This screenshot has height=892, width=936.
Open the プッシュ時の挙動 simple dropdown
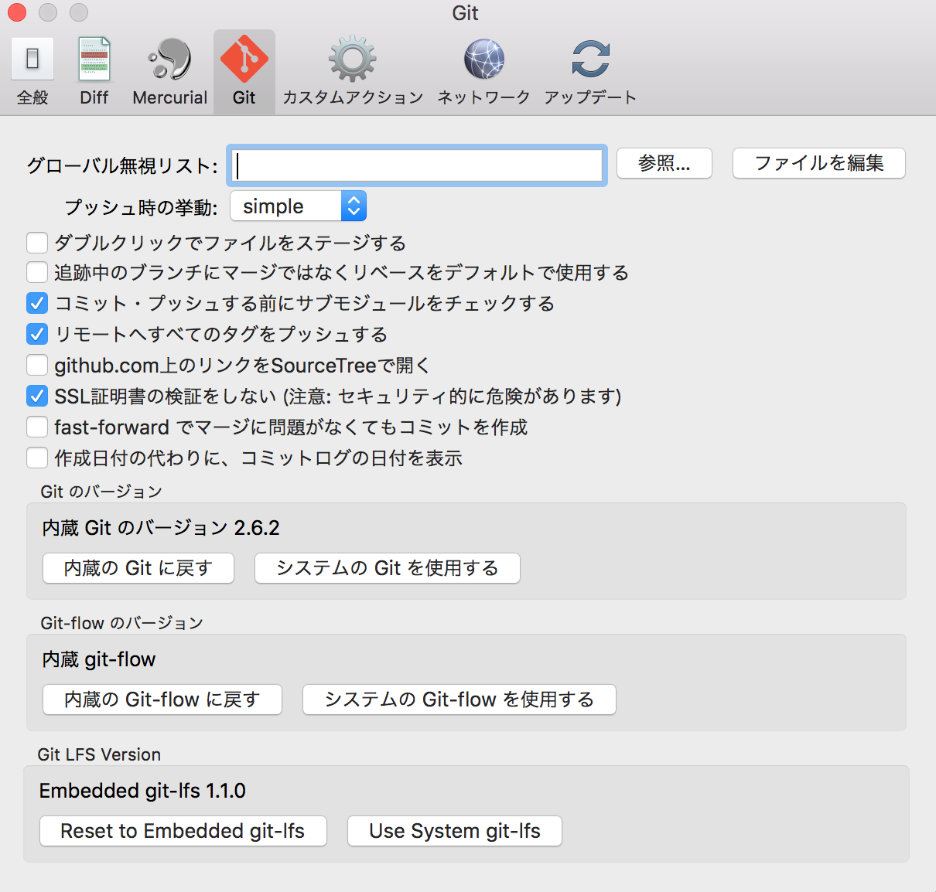tap(298, 206)
